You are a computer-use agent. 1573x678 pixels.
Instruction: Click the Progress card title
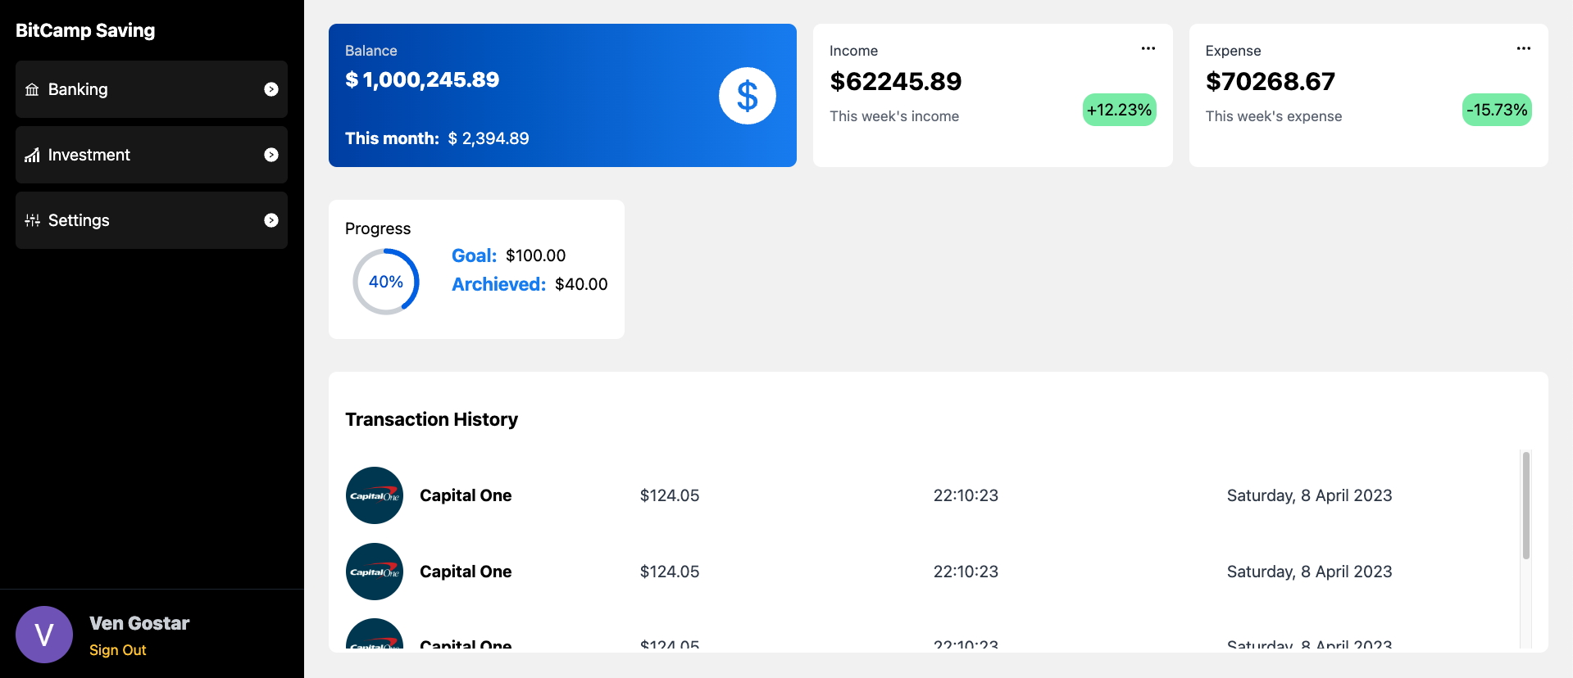378,228
